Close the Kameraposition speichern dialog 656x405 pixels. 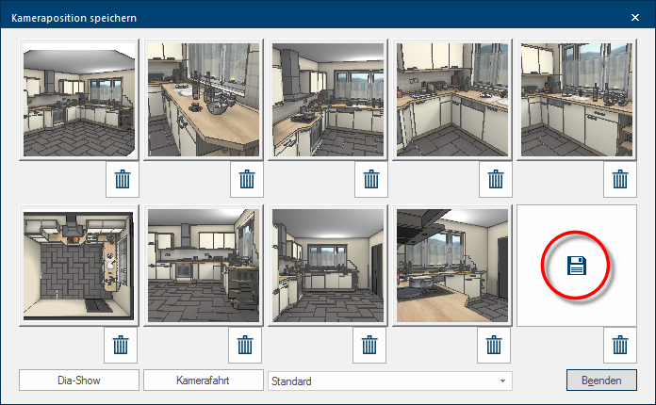[x=634, y=16]
